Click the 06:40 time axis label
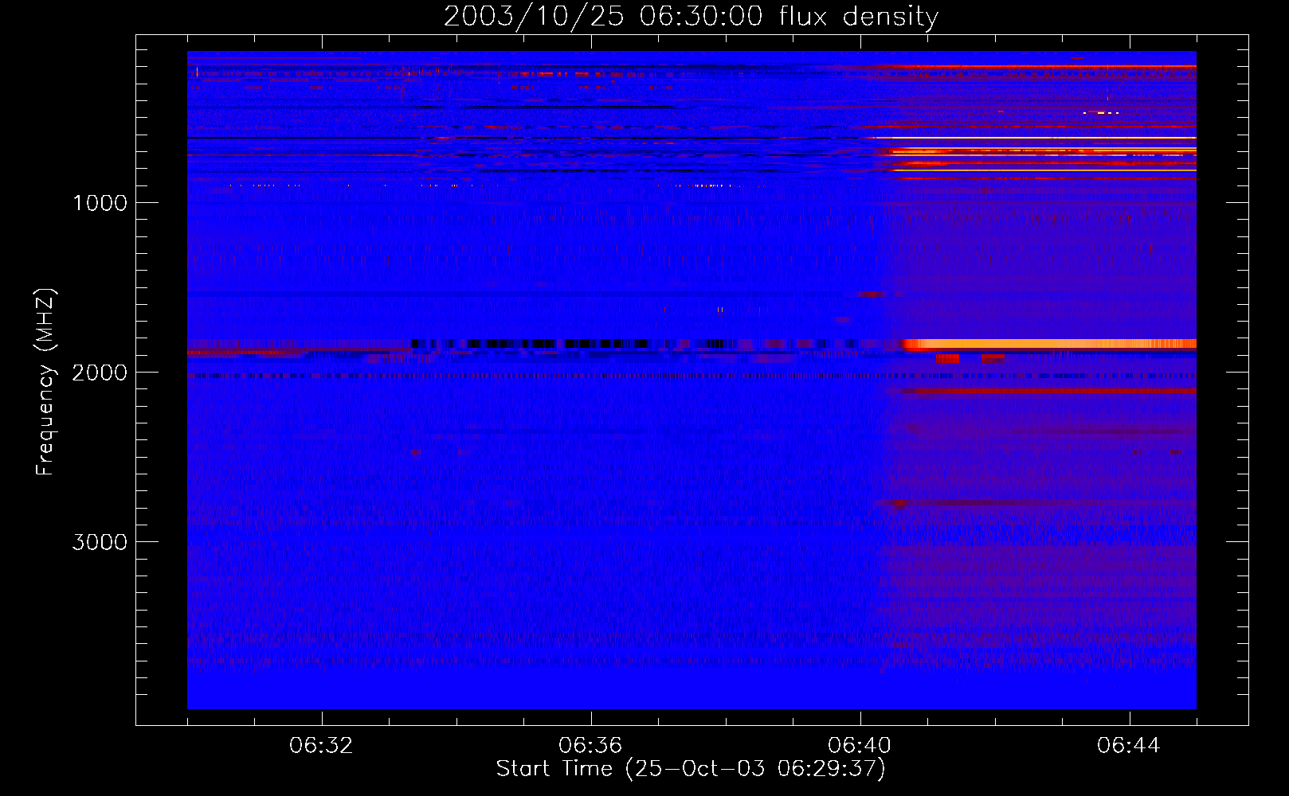 click(x=860, y=746)
